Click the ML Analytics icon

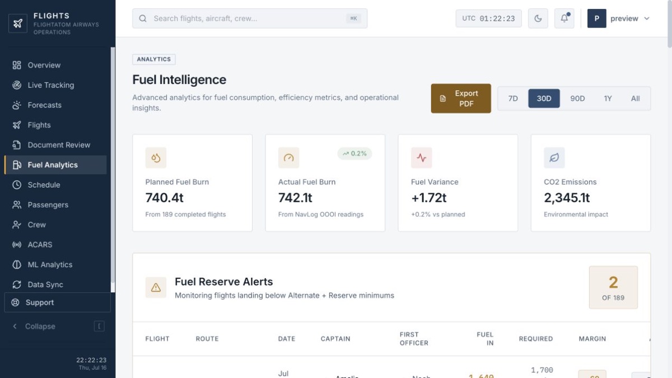point(17,265)
